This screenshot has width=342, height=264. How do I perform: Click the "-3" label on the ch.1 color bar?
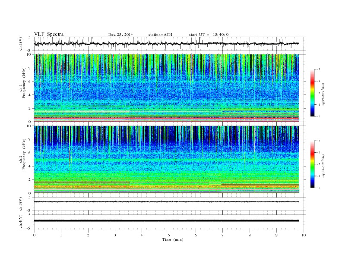pos(319,69)
